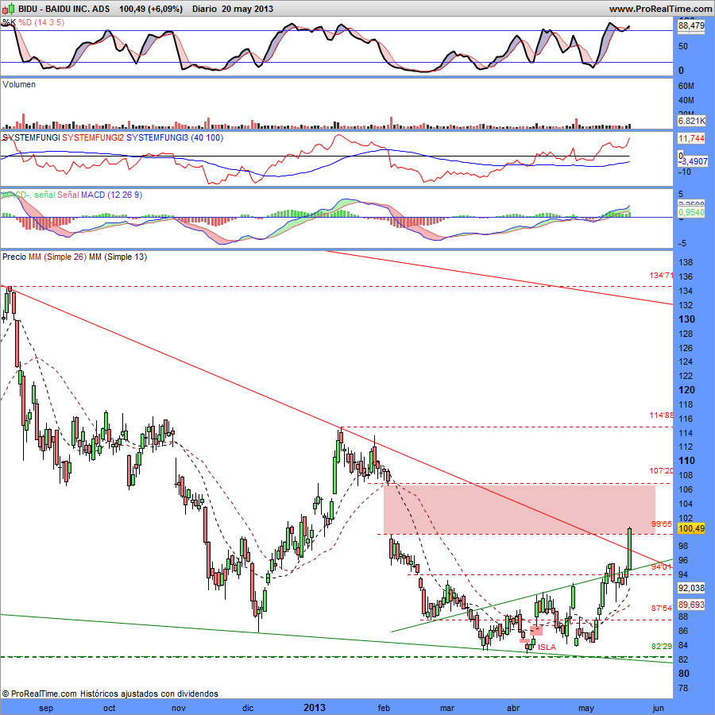Click the bold 80 price axis value
The width and height of the screenshot is (715, 715).
pyautogui.click(x=683, y=674)
